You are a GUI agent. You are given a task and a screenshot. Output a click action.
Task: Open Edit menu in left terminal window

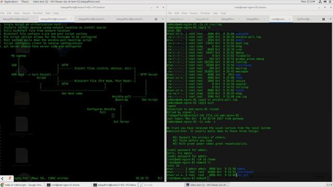(9, 13)
